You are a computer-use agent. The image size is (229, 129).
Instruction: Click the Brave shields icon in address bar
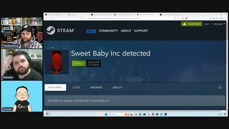[x=182, y=18]
